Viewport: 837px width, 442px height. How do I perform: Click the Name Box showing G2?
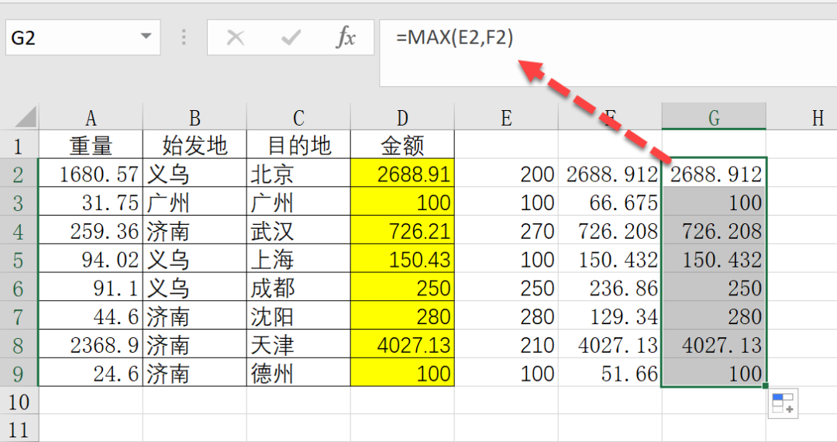[x=83, y=37]
